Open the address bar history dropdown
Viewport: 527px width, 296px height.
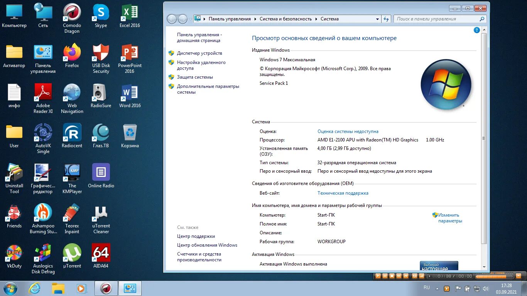378,19
